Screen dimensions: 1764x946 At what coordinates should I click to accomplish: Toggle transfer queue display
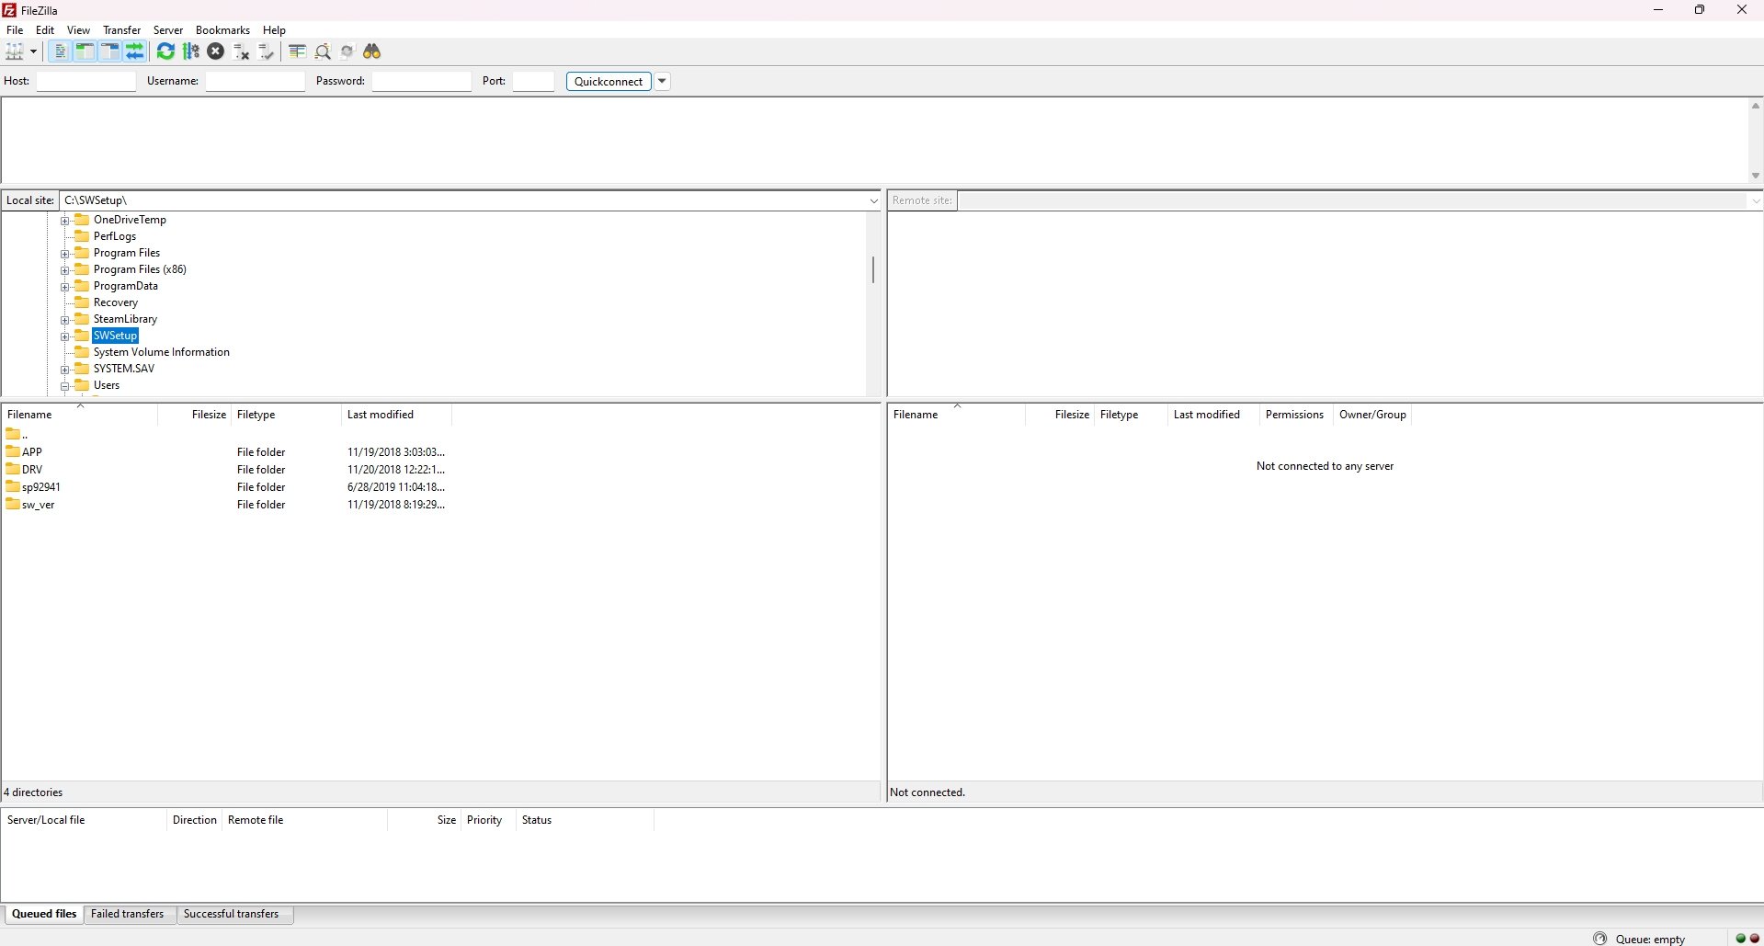click(134, 51)
